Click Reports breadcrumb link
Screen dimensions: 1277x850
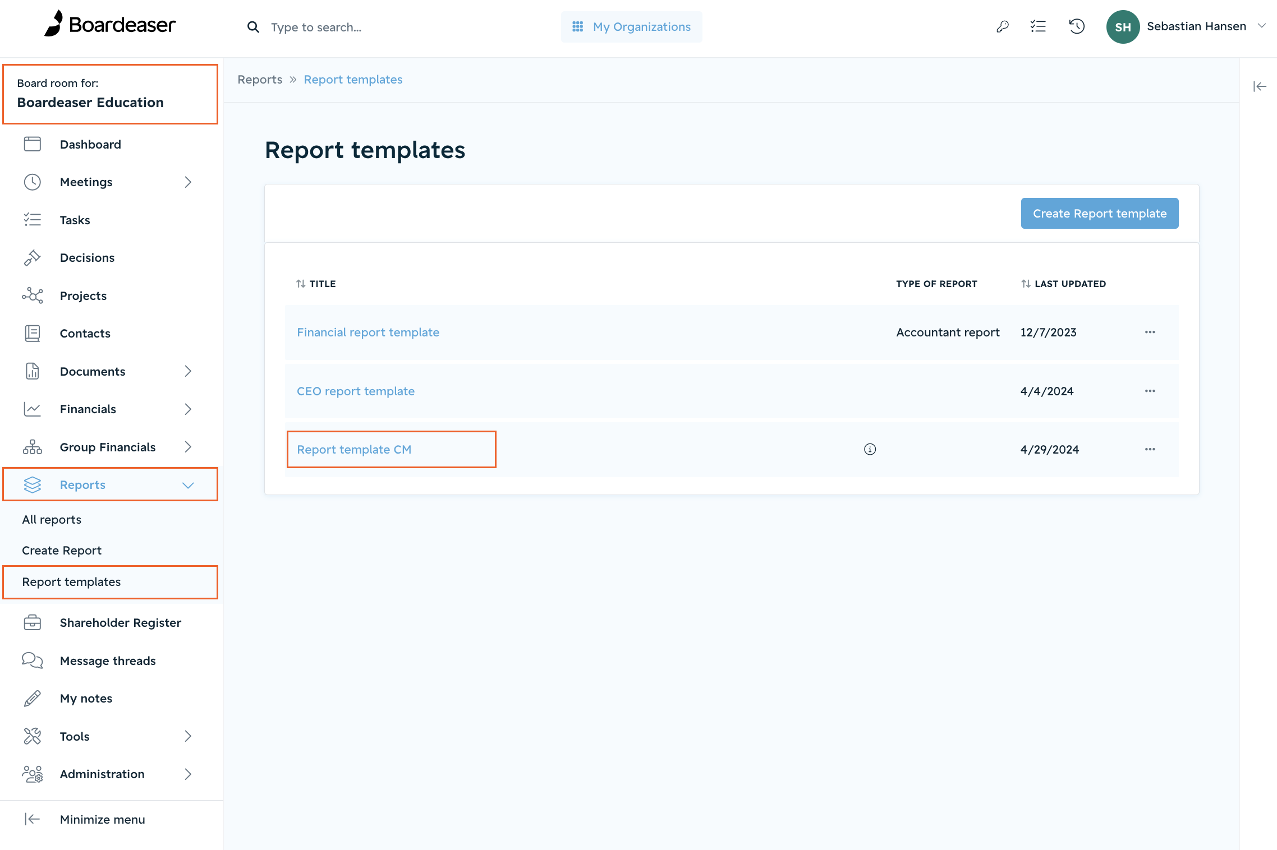(260, 80)
